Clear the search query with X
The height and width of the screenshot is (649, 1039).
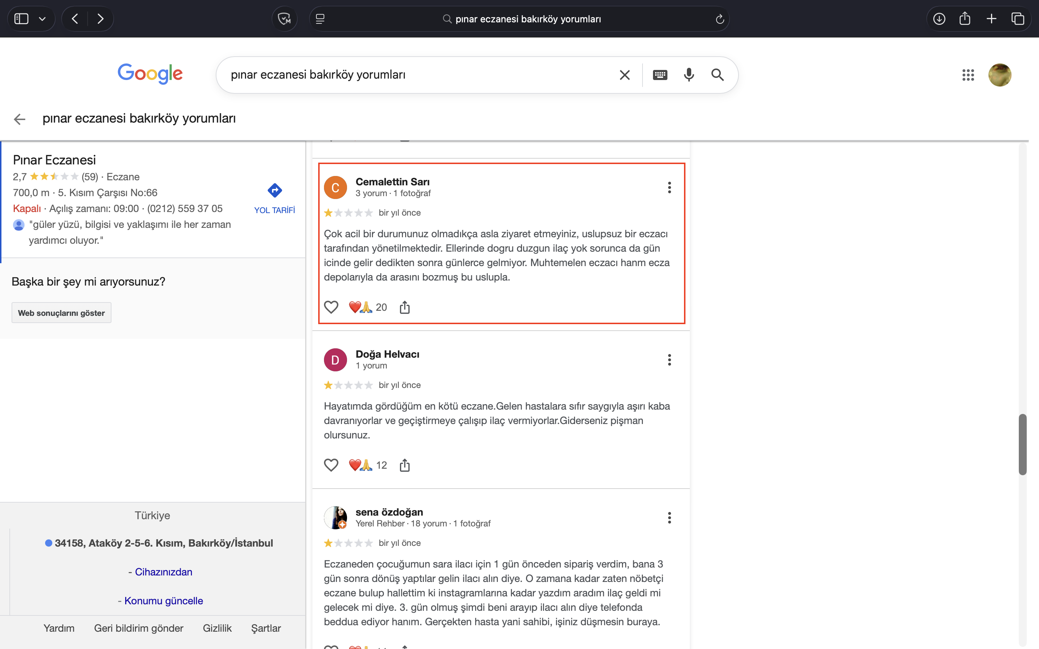[625, 75]
